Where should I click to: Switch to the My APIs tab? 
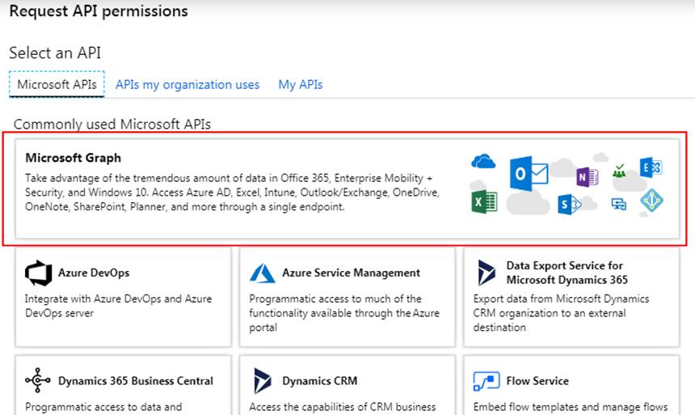301,85
